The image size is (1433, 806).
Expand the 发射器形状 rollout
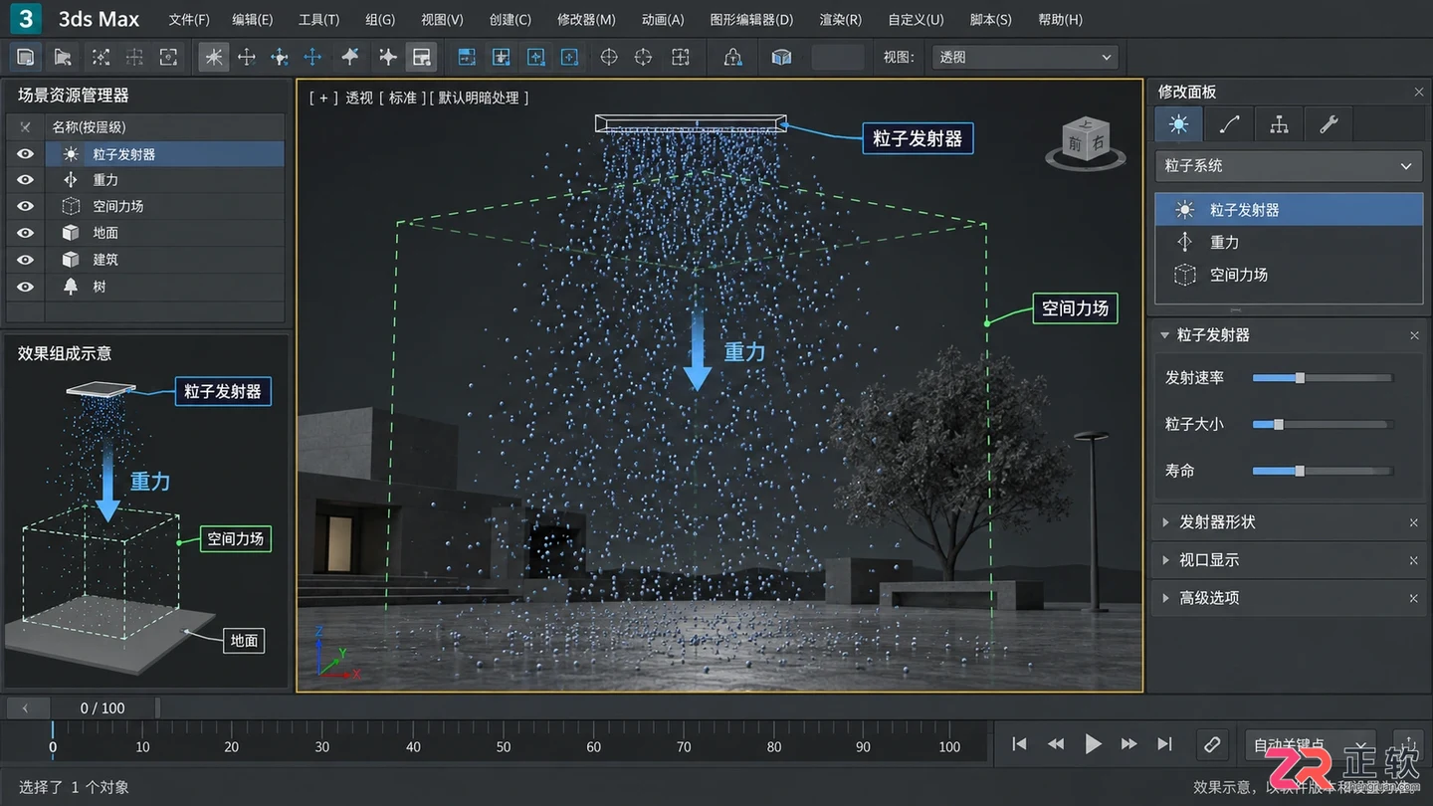(1165, 522)
